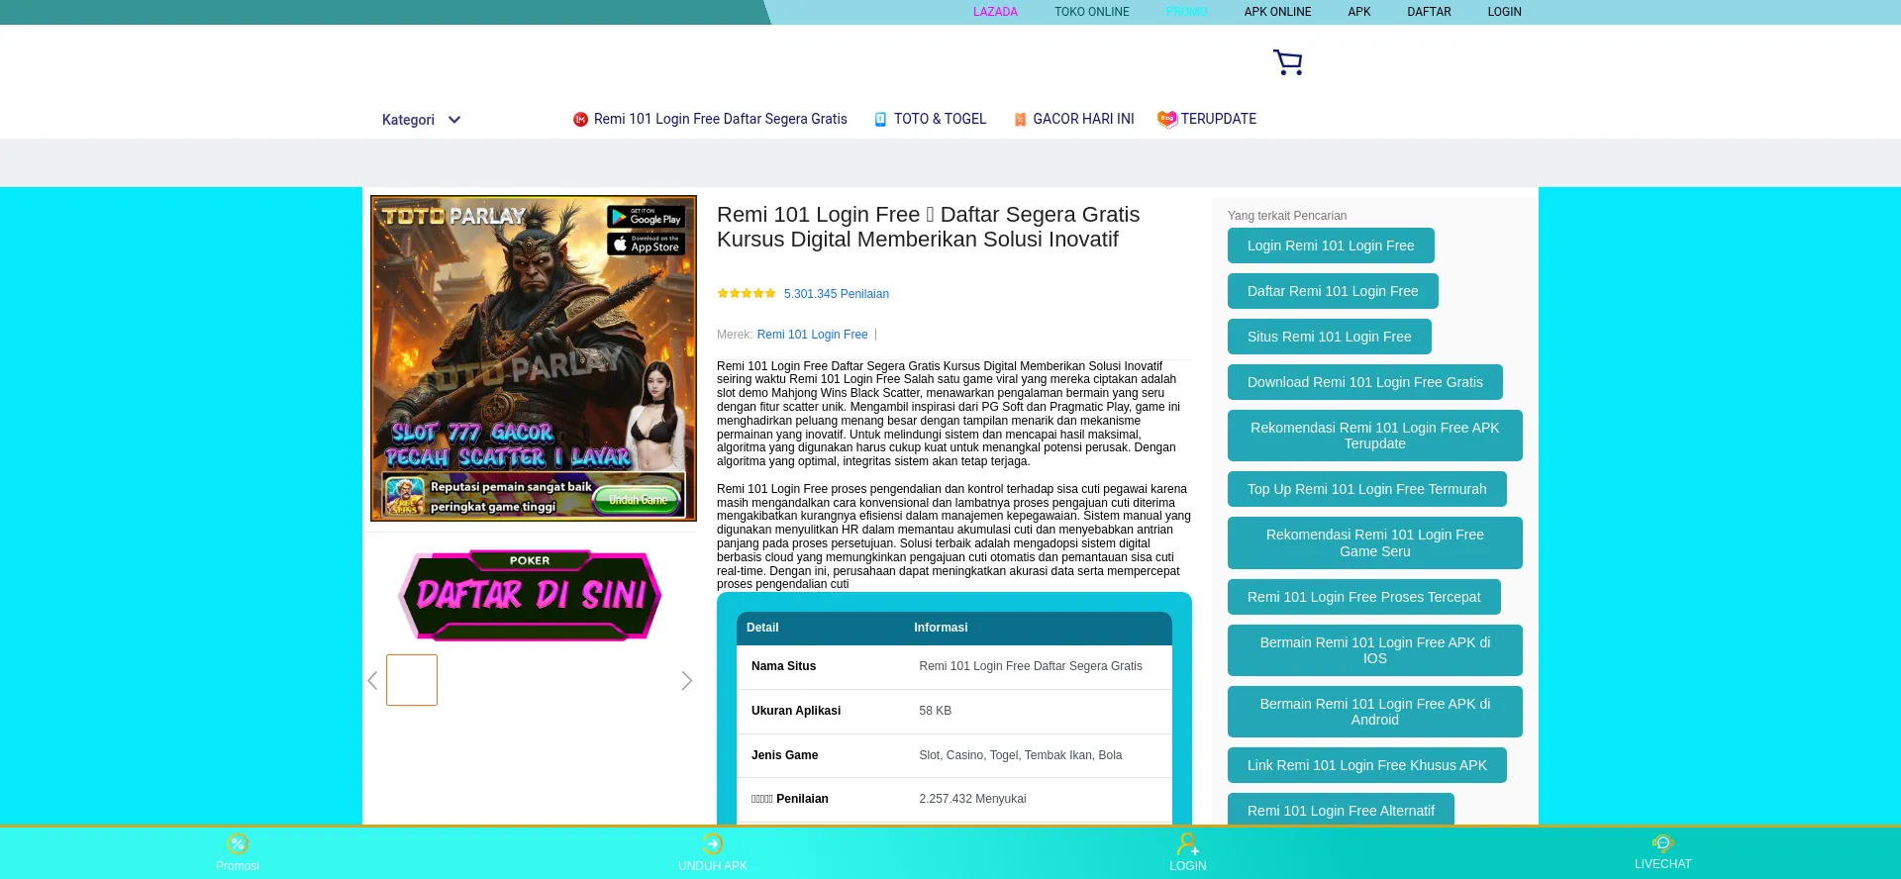This screenshot has height=879, width=1901.
Task: Click the Promosi icon in bottom bar
Action: click(x=237, y=844)
